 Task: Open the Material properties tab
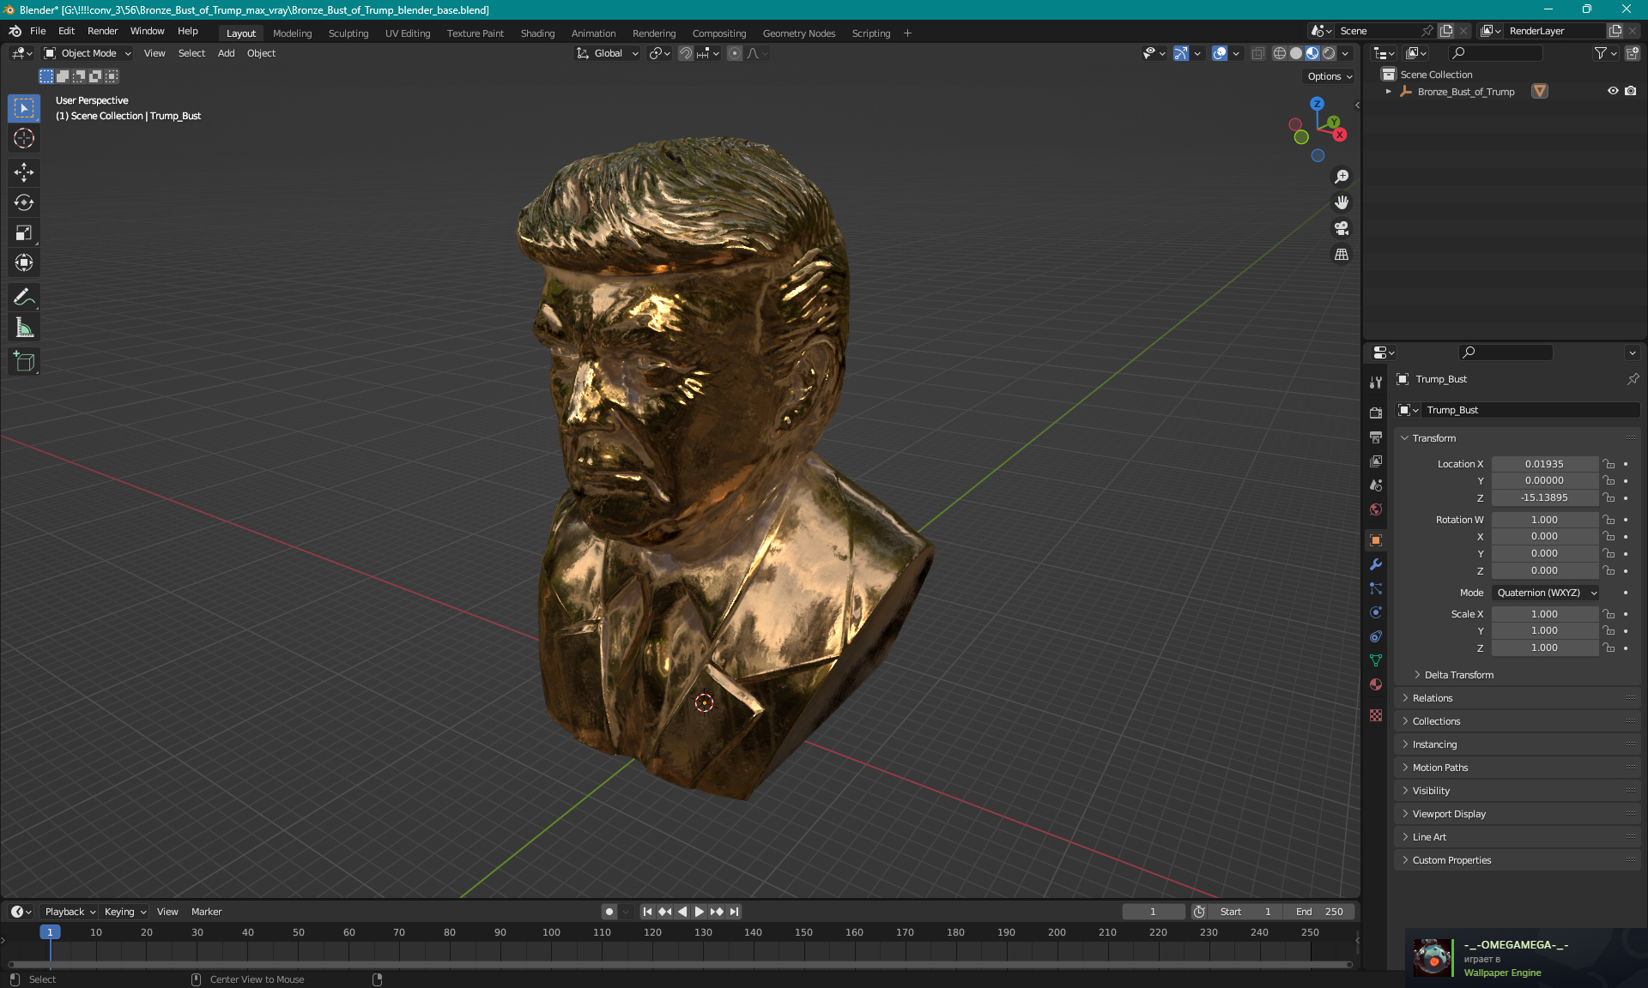1376,684
